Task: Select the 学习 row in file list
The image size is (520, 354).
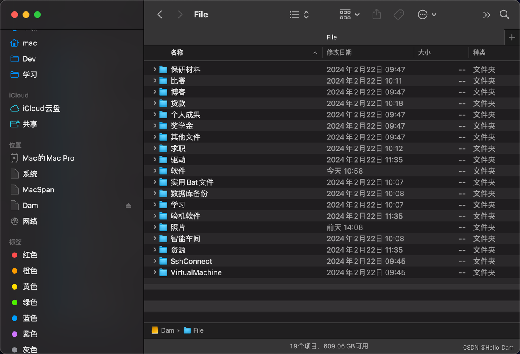Action: pos(332,205)
